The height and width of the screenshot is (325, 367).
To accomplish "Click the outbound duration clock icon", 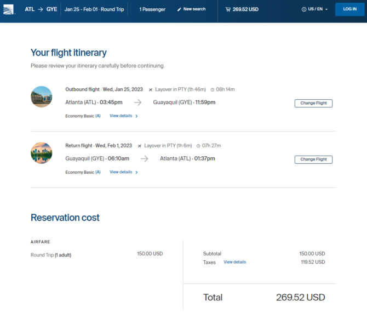I will click(213, 90).
